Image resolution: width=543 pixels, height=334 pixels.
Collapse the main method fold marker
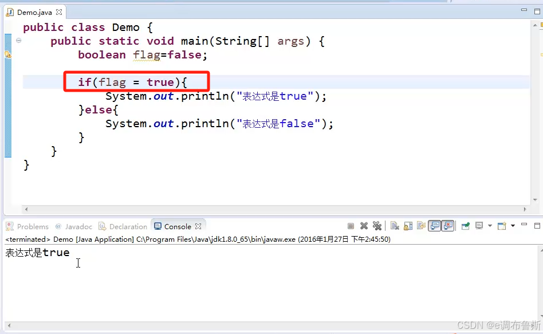[19, 41]
